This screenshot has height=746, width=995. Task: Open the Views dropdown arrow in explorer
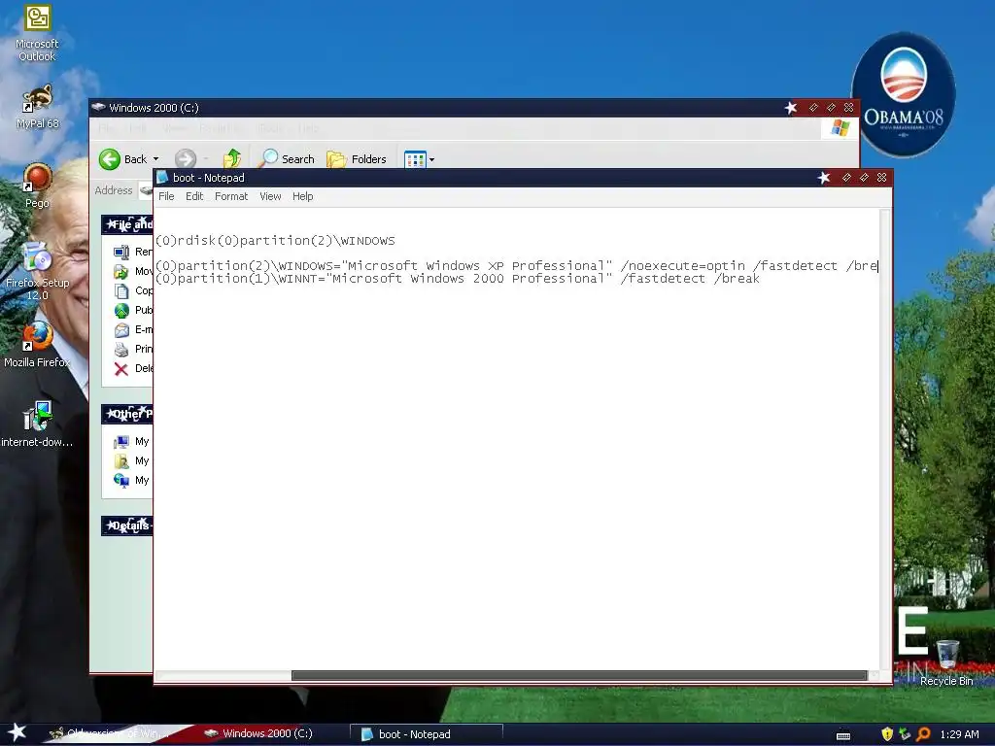[x=431, y=160]
